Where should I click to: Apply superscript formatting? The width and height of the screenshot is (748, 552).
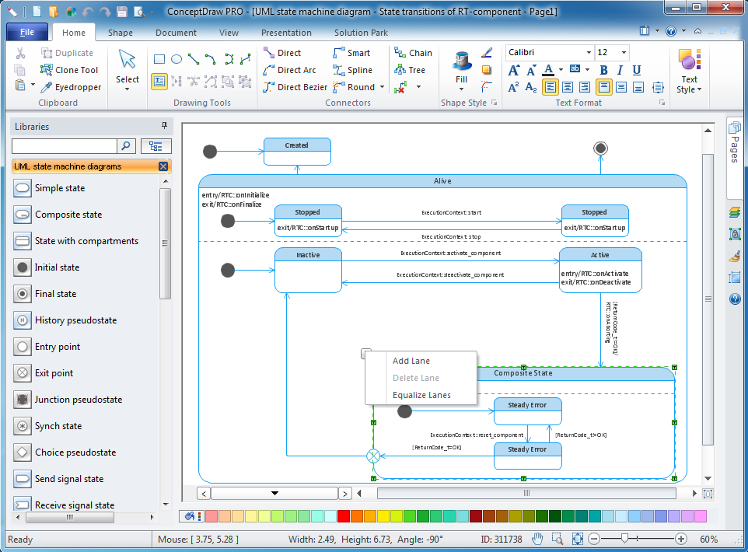514,87
